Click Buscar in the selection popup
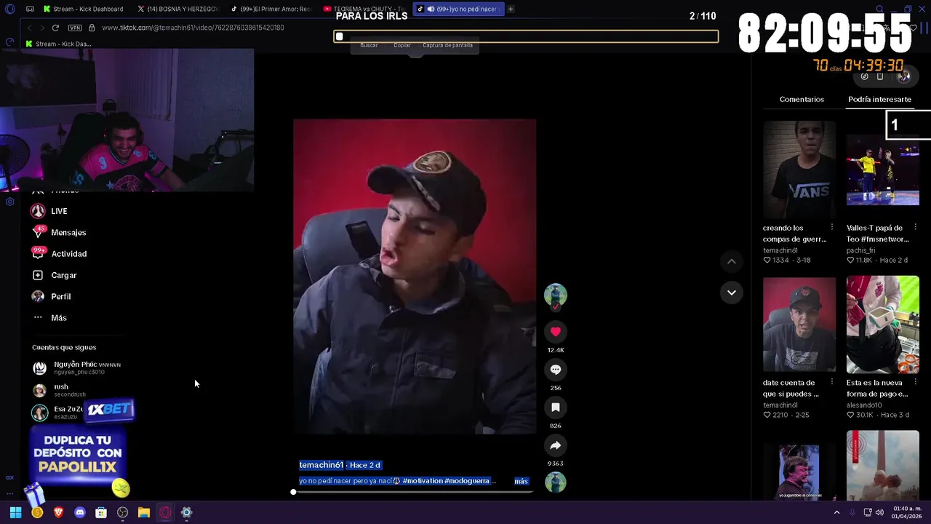The height and width of the screenshot is (524, 931). coord(369,45)
